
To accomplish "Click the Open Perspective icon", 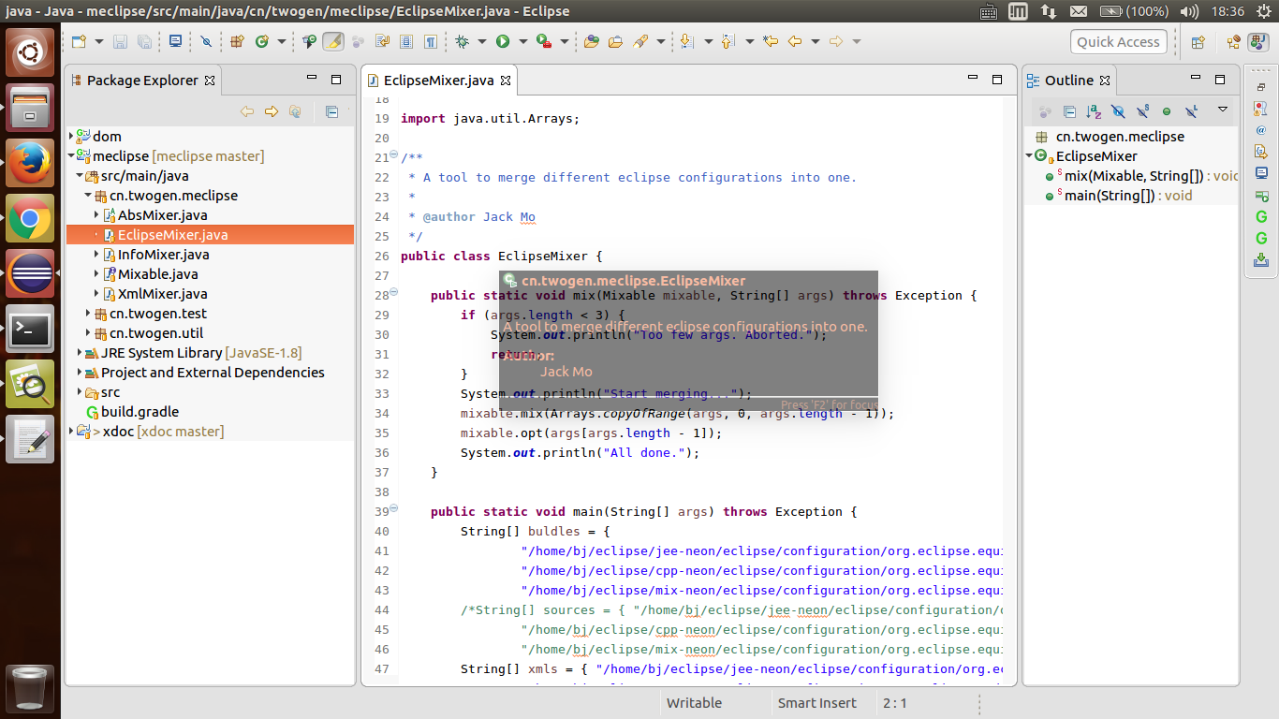I will tap(1198, 41).
